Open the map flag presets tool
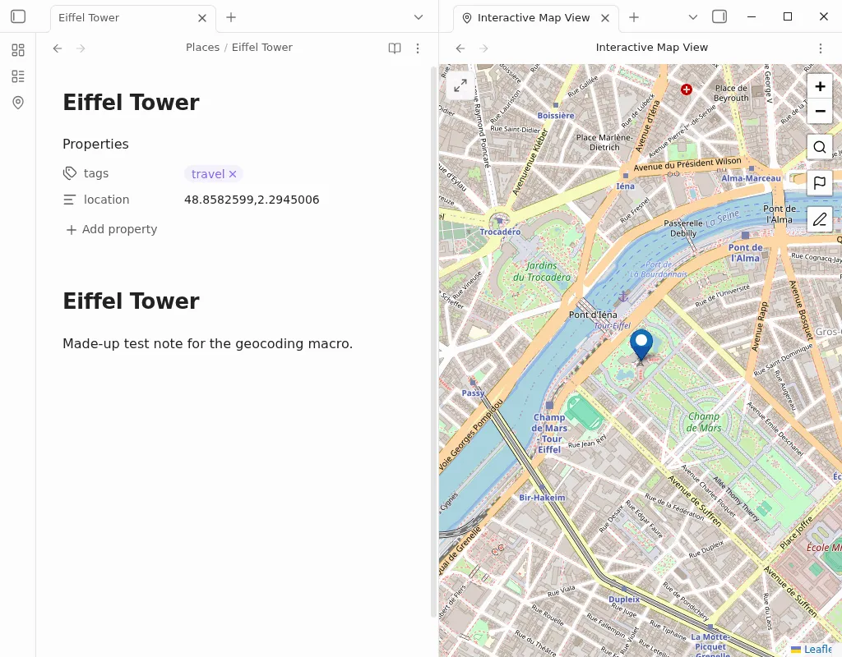The height and width of the screenshot is (657, 842). 820,183
